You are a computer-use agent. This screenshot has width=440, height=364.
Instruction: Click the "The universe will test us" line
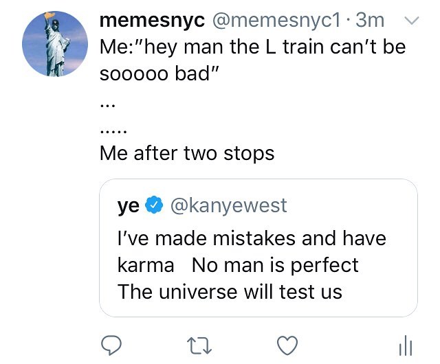click(230, 291)
